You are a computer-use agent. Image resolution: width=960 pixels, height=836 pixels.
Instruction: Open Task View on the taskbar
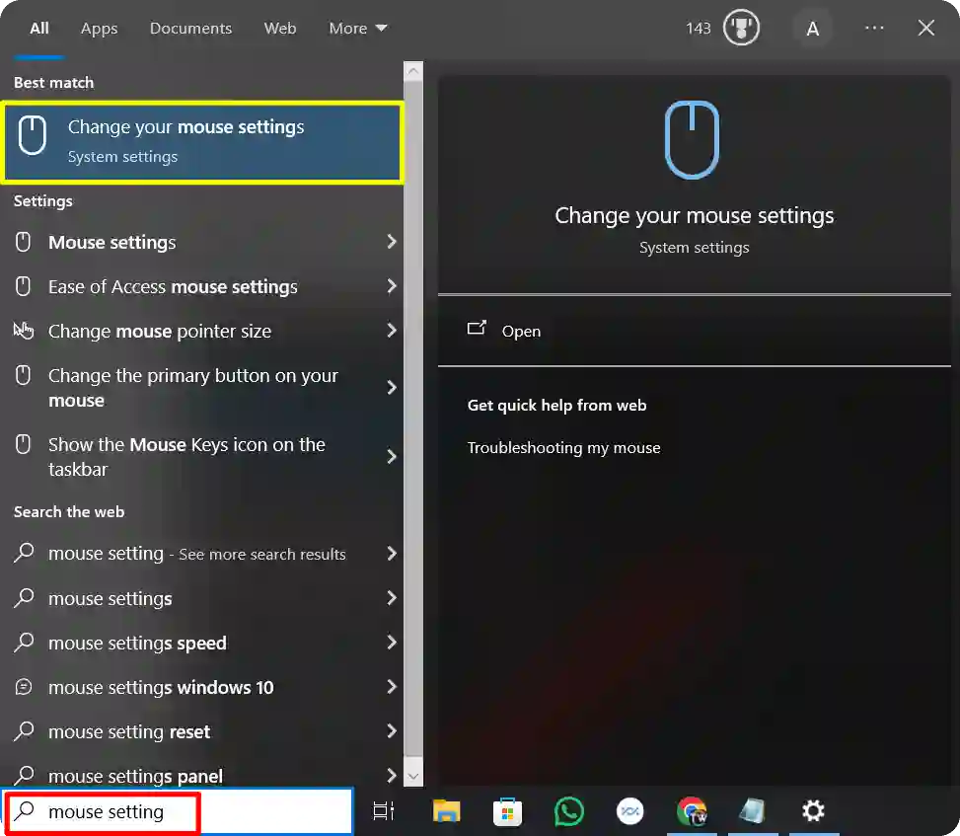pos(383,811)
